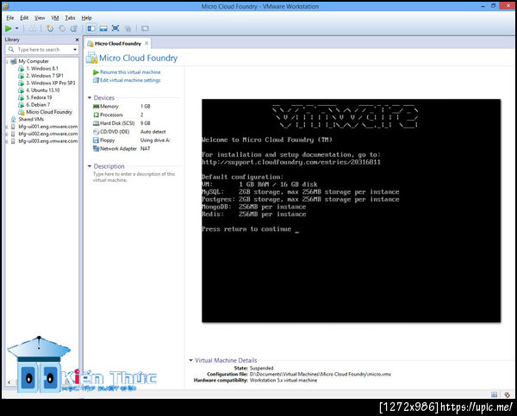
Task: Select 6. Debian 7 virtual machine
Action: tap(38, 105)
